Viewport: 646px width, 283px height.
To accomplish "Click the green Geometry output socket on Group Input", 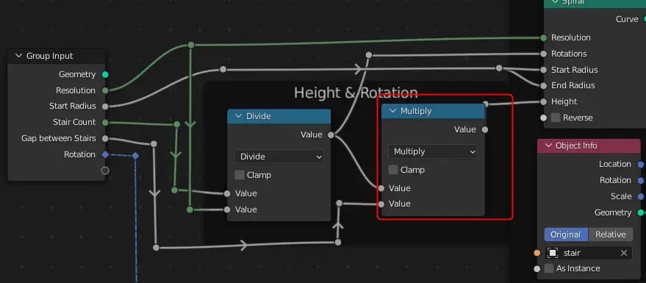I will coord(105,74).
